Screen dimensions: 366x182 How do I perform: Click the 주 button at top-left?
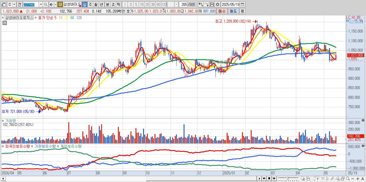[9, 4]
